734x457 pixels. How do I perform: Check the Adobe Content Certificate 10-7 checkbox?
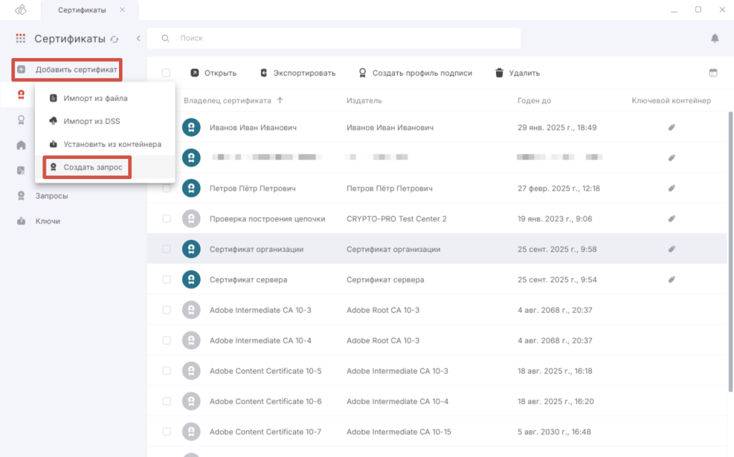click(166, 431)
